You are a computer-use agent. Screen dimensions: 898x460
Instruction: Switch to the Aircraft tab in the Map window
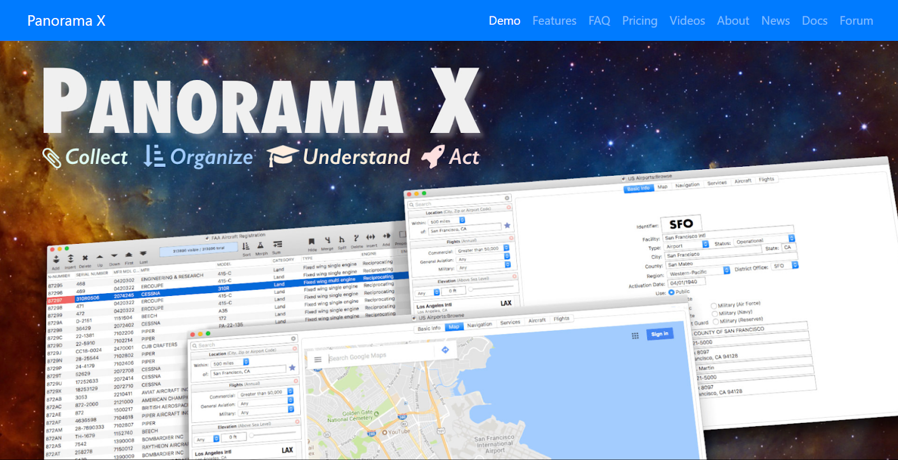537,320
